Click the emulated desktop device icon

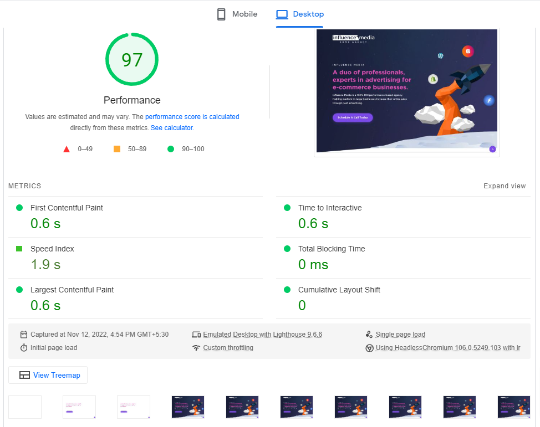pyautogui.click(x=196, y=335)
